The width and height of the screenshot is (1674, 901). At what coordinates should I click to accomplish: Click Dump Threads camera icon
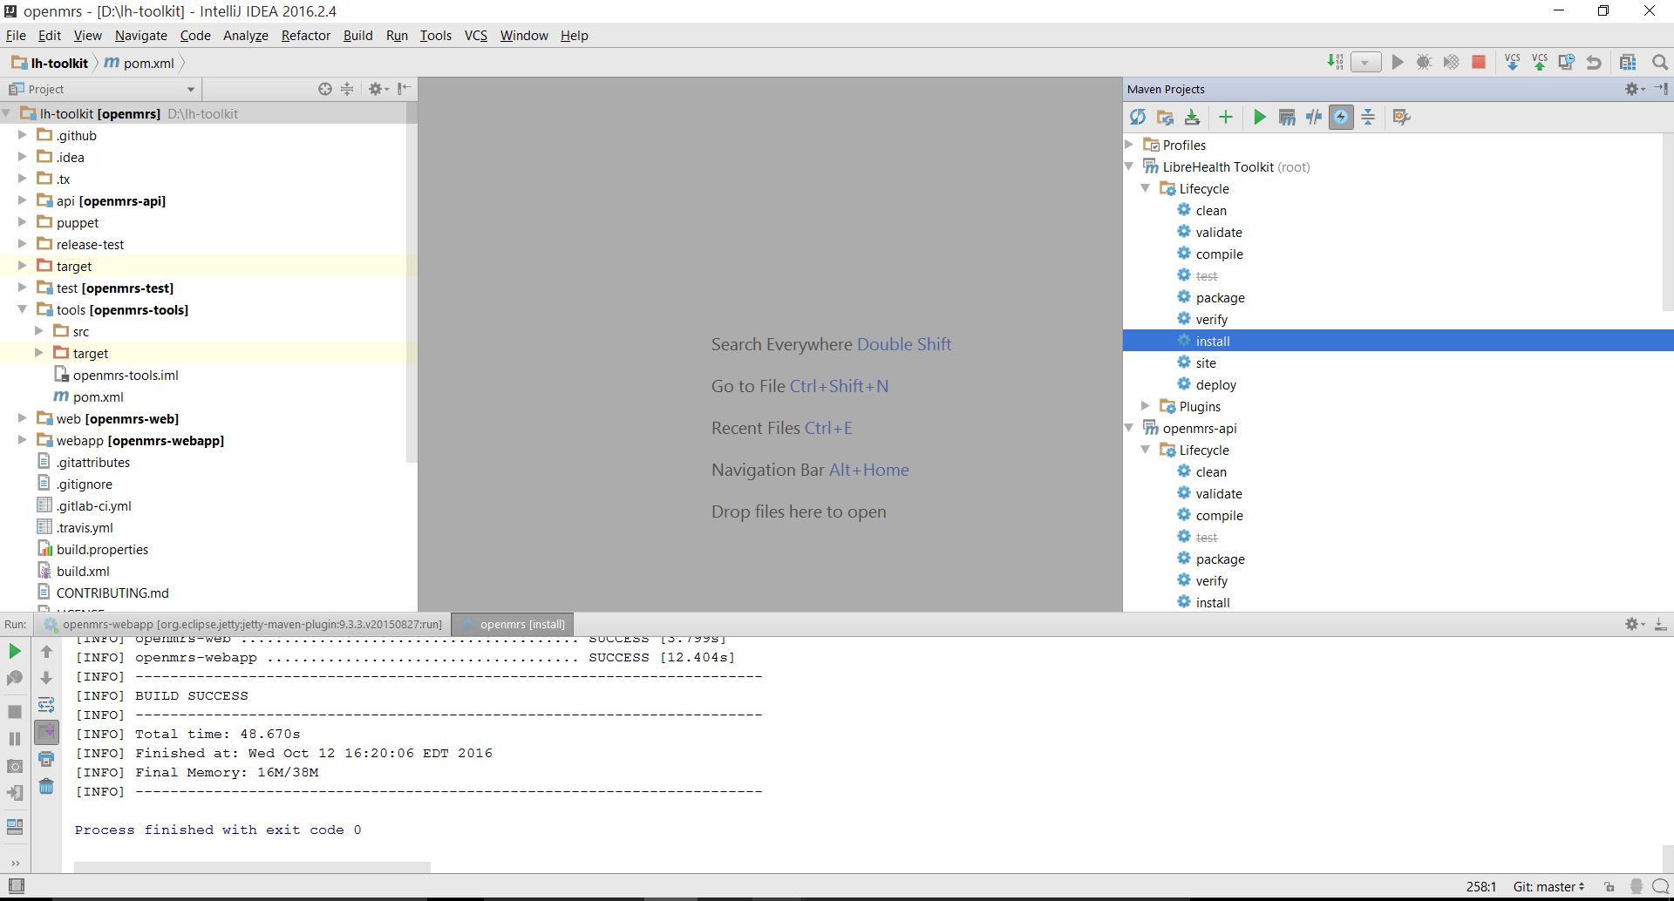click(15, 766)
